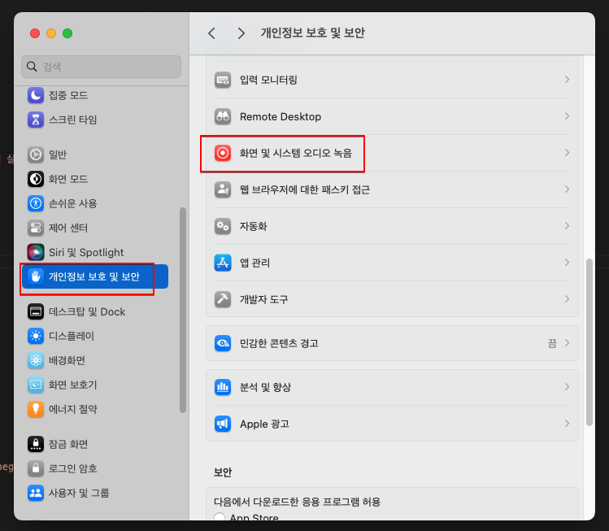Viewport: 609px width, 531px height.
Task: Click the 디스플레이 sun icon
Action: pos(36,336)
